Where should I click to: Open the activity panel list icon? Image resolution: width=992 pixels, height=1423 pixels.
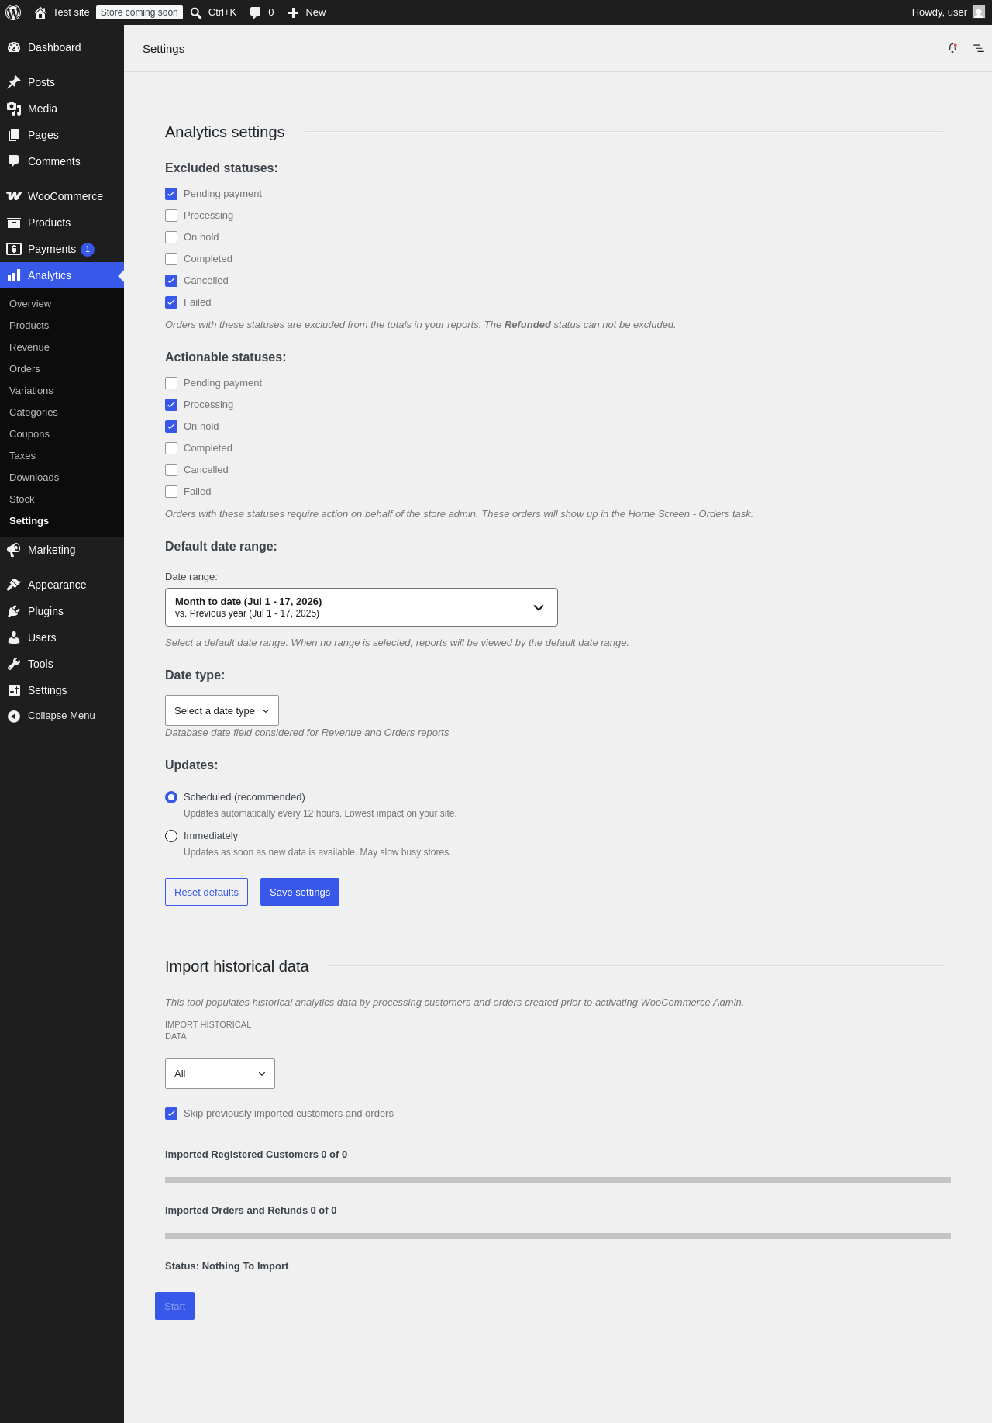point(979,48)
